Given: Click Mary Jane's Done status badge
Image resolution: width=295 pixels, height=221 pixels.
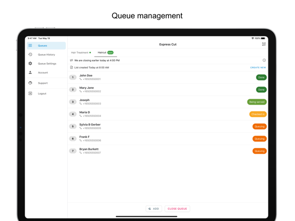Looking at the screenshot, I should coord(261,90).
